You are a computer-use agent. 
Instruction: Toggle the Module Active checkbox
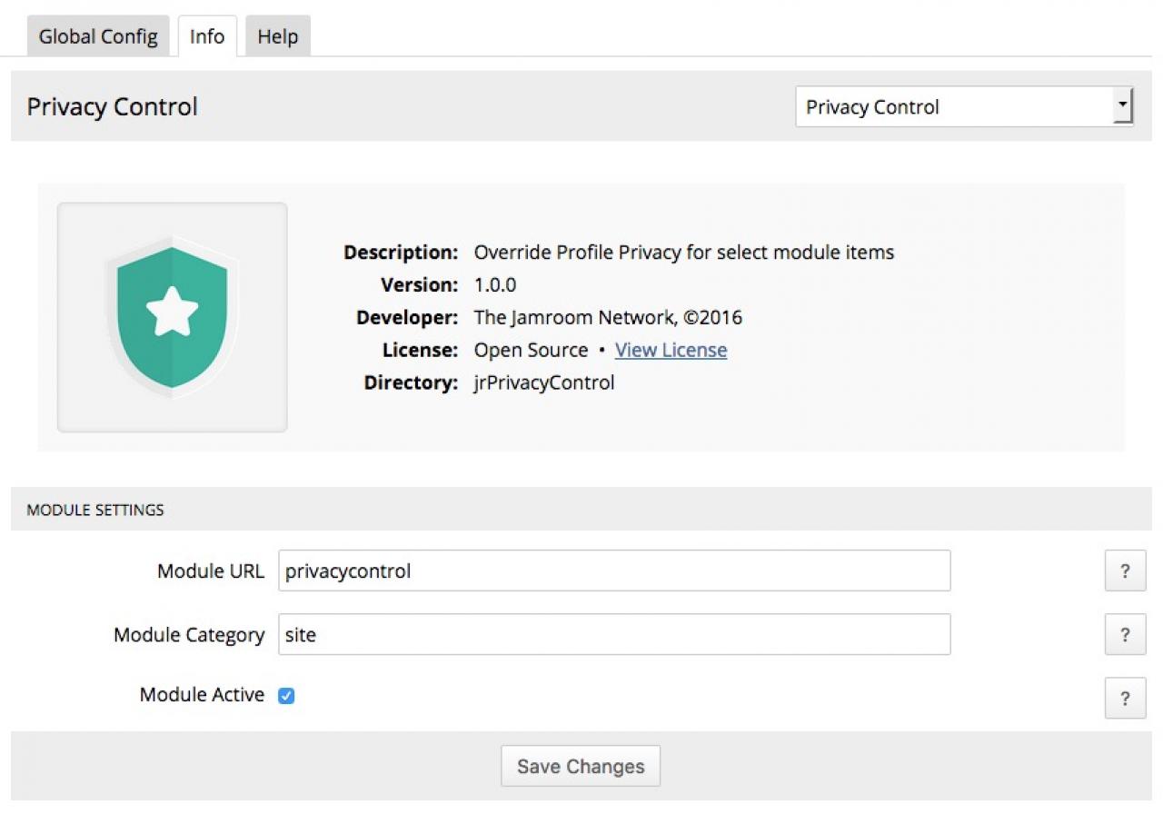pos(286,696)
